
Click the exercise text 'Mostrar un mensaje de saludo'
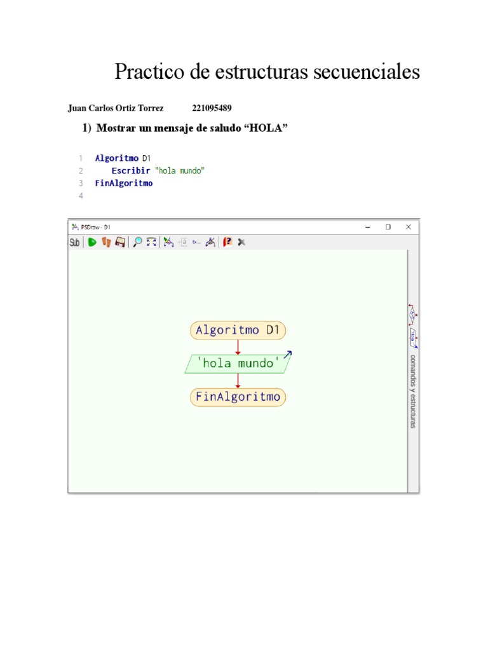click(x=168, y=128)
